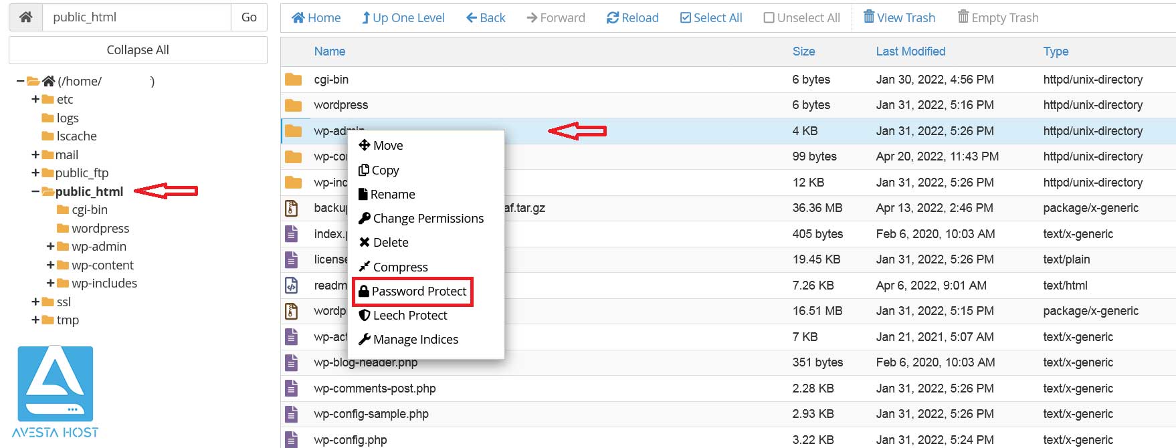The height and width of the screenshot is (448, 1176).
Task: Click the cgi-bin folder icon in the file list
Action: click(293, 80)
